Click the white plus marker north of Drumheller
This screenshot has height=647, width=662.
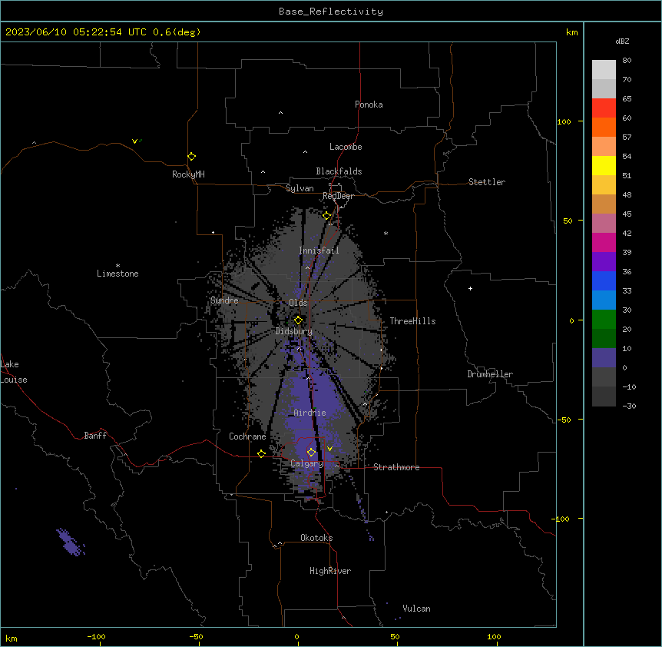[x=470, y=288]
